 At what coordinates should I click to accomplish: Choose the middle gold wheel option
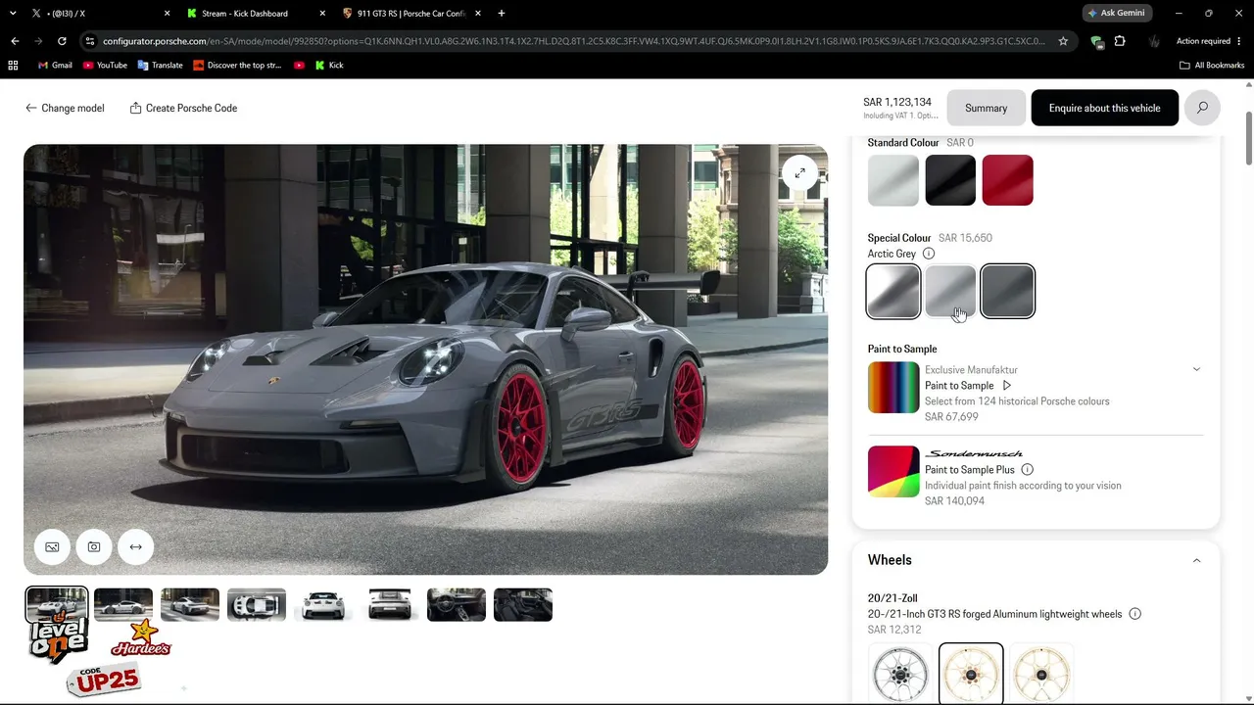pyautogui.click(x=971, y=674)
